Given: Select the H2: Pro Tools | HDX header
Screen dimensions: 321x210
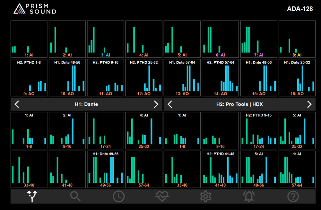Looking at the screenshot, I should (239, 104).
